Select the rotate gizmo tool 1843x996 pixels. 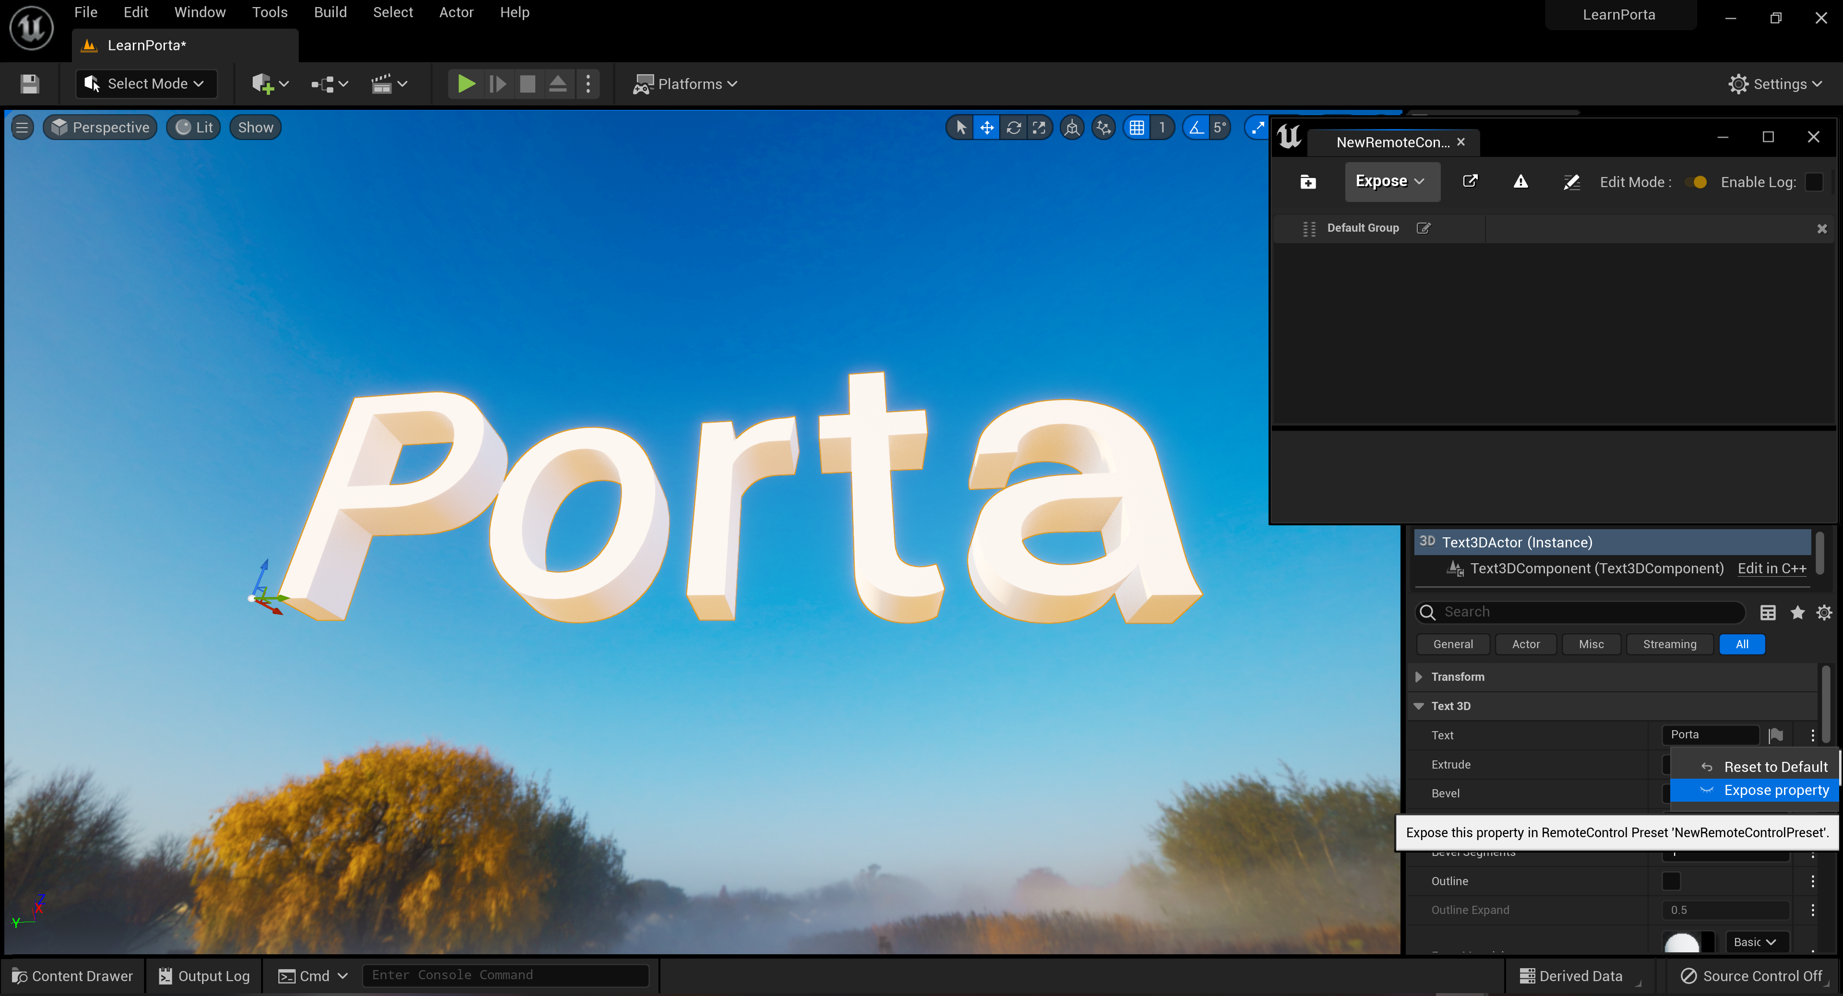(x=1013, y=127)
